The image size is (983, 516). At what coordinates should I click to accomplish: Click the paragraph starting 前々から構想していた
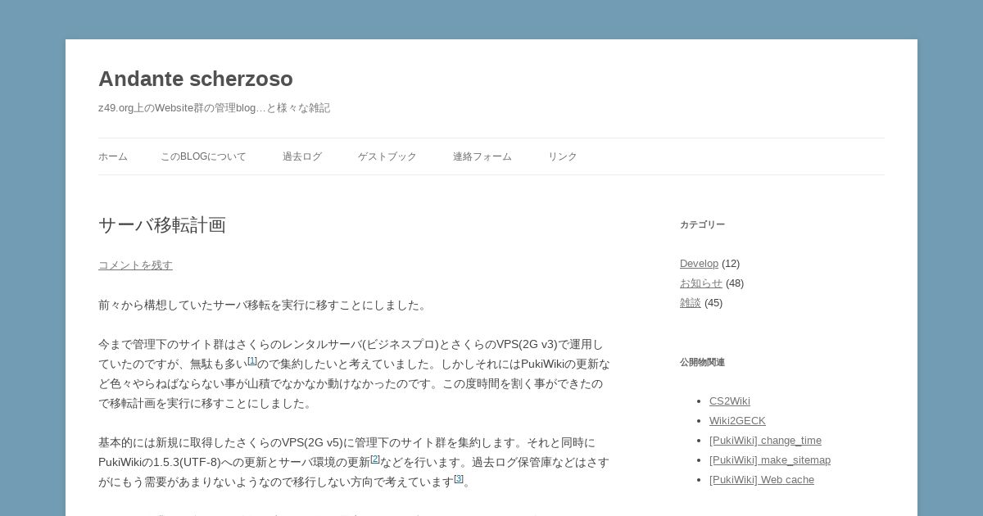(264, 305)
